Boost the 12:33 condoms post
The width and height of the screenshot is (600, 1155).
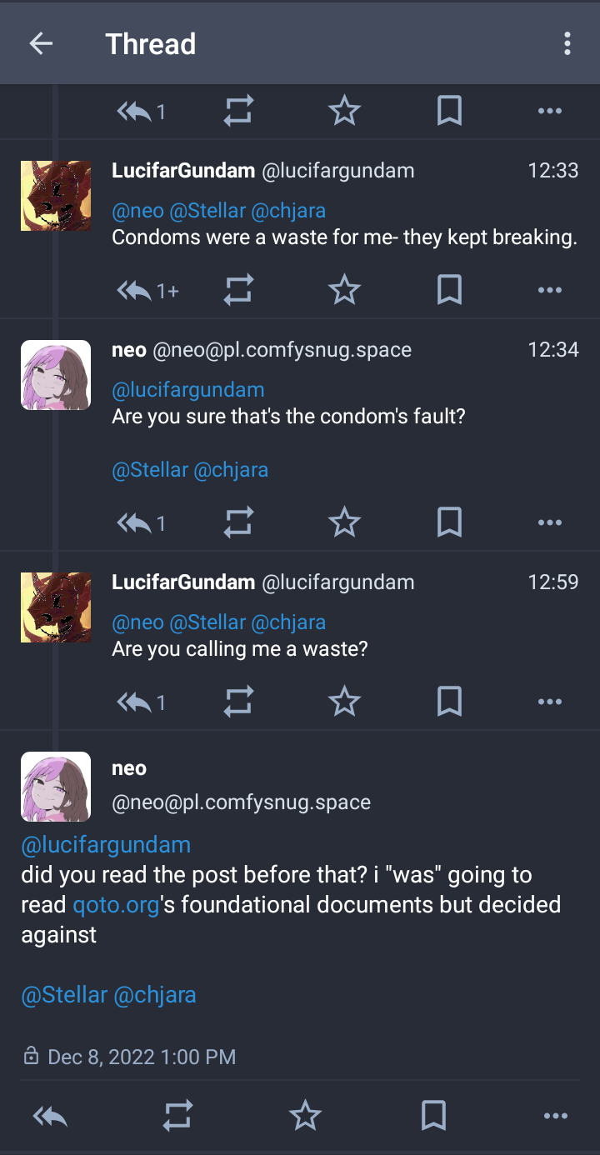(238, 290)
